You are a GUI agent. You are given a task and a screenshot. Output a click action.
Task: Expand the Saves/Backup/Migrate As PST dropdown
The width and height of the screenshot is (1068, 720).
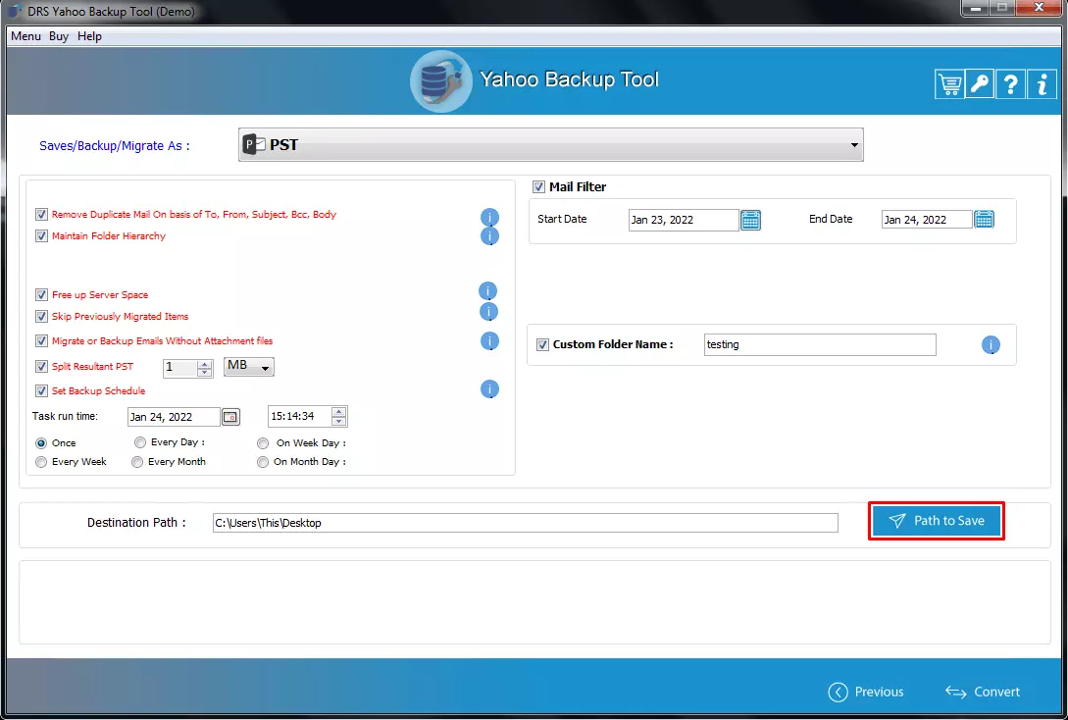(551, 145)
